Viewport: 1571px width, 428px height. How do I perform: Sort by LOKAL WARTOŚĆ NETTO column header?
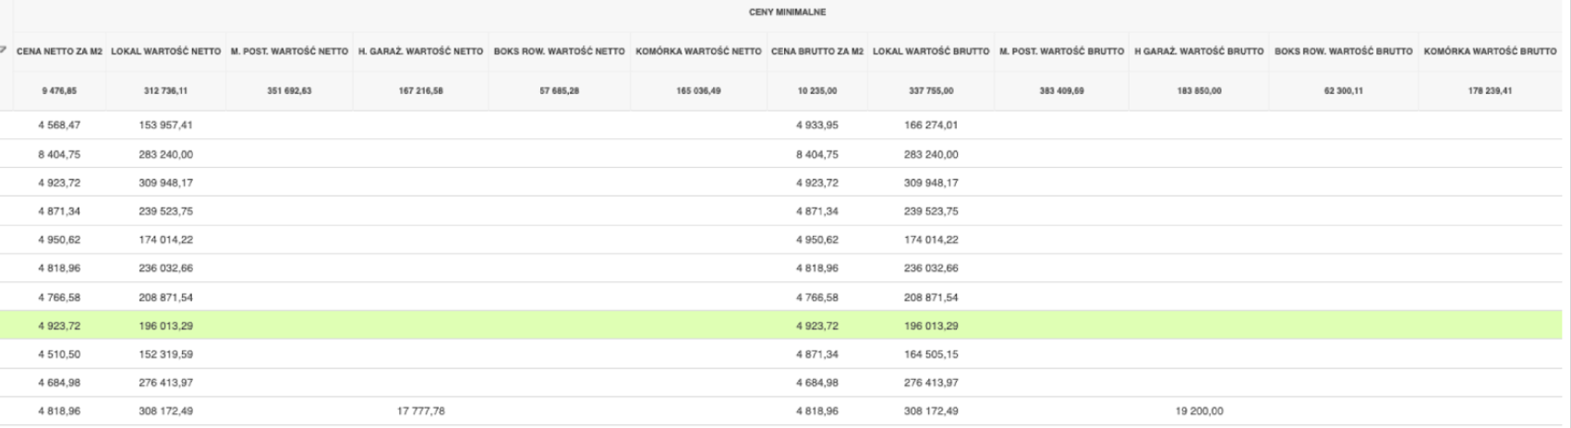coord(166,51)
